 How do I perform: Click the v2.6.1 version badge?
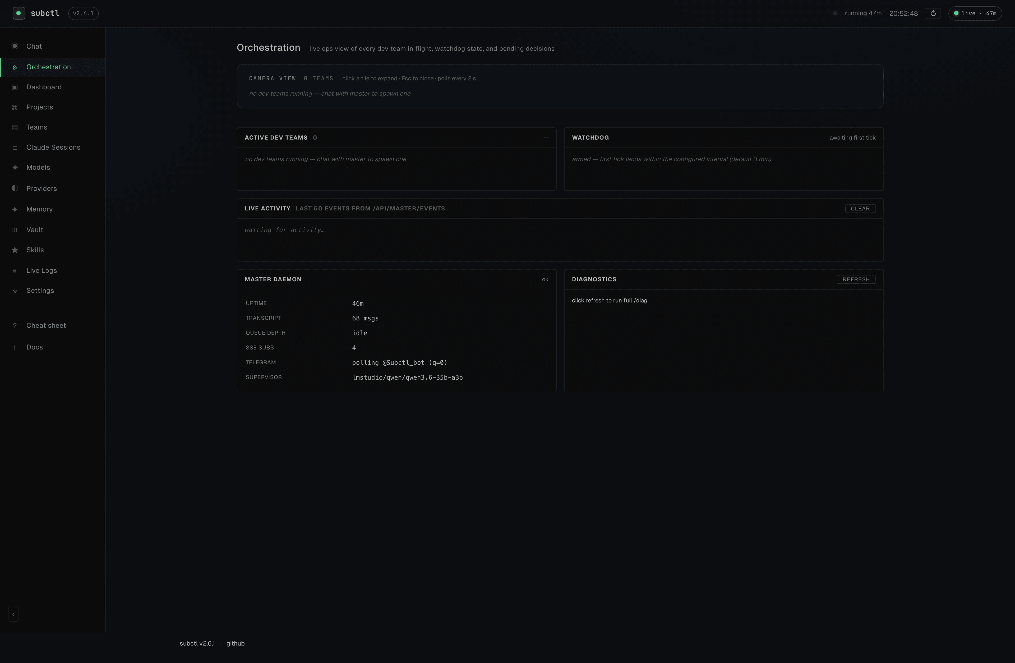click(83, 13)
